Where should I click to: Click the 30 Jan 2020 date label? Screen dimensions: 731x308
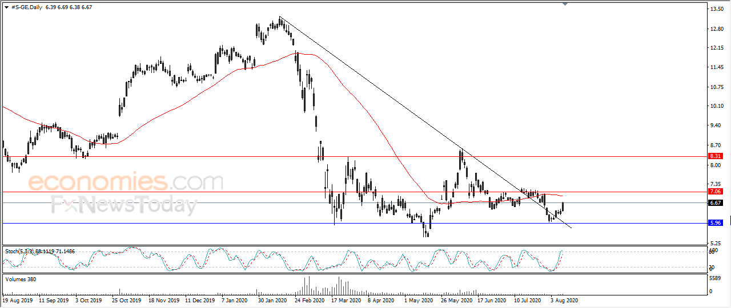coord(272,299)
